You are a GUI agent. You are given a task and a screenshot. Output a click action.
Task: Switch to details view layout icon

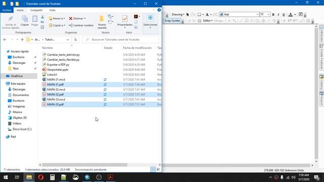click(x=153, y=170)
